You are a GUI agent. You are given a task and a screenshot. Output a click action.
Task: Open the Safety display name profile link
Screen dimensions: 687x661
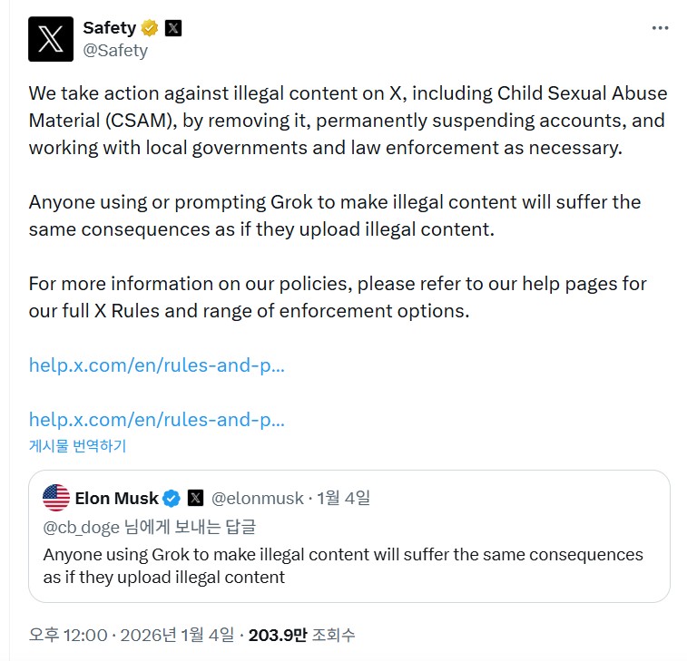click(x=109, y=28)
